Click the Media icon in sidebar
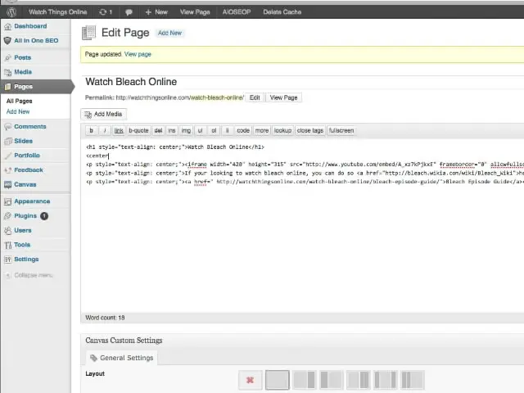This screenshot has width=524, height=393. 7,72
